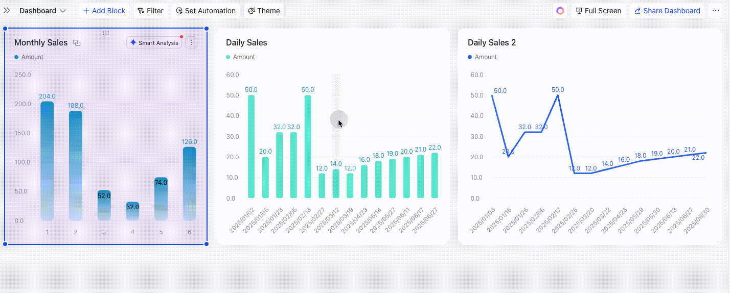Open Monthly Sales block three-dot menu

click(191, 43)
